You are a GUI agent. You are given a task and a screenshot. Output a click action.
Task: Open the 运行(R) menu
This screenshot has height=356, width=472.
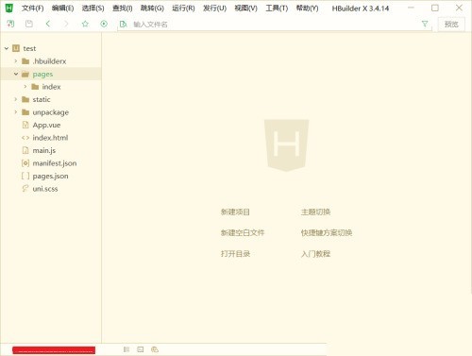tap(183, 8)
